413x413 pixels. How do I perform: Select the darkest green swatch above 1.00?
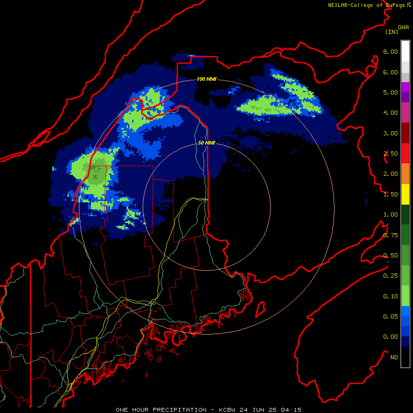point(405,214)
